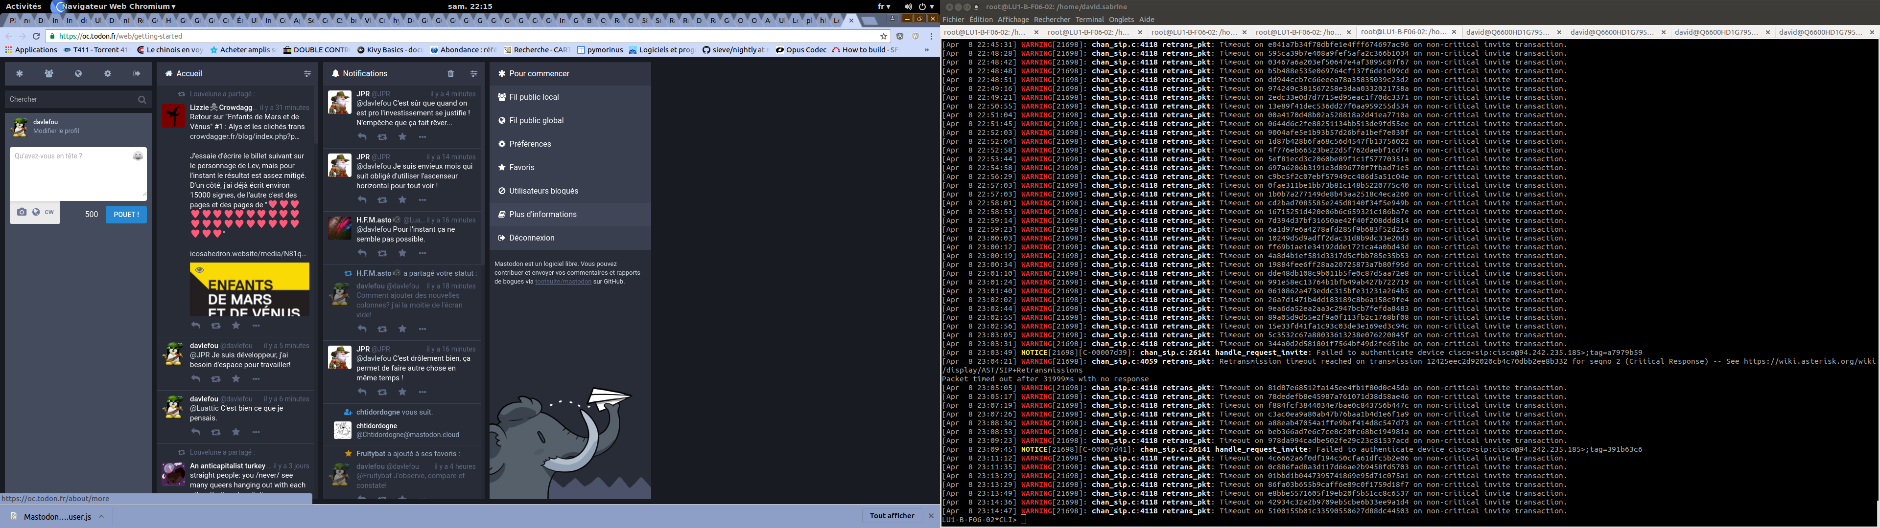Favourite the Lizzie Crowdagger post in Accueil
The image size is (1880, 528).
[235, 325]
